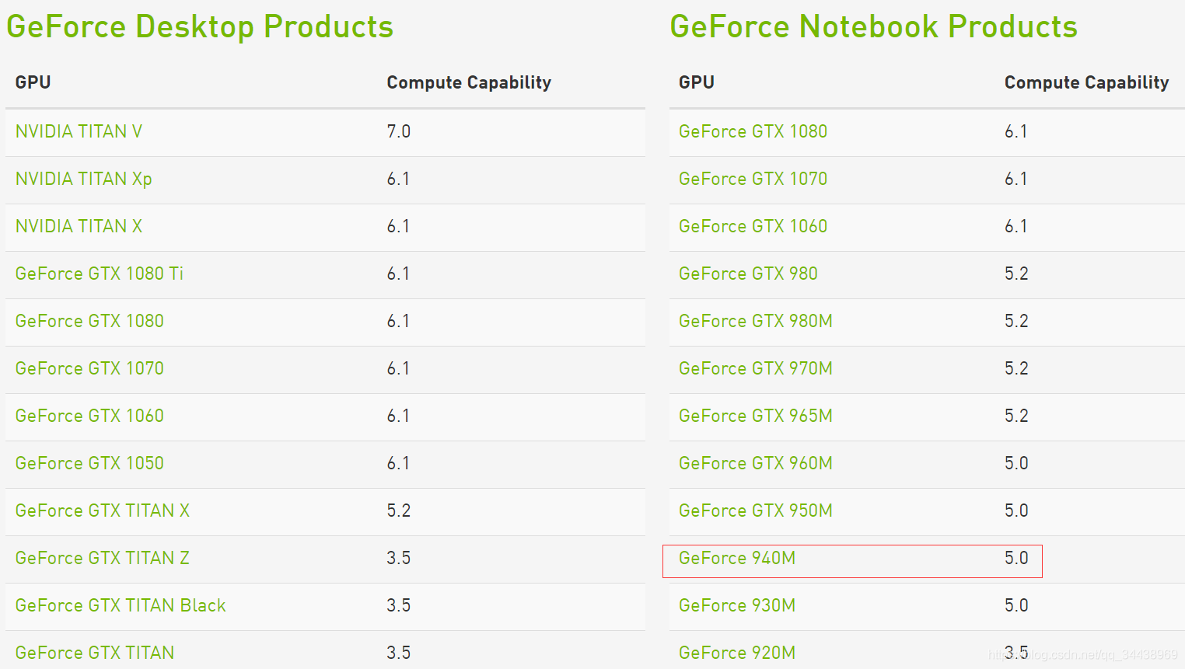Select the 5.0 value for GTX 950M
The width and height of the screenshot is (1185, 669).
1016,510
